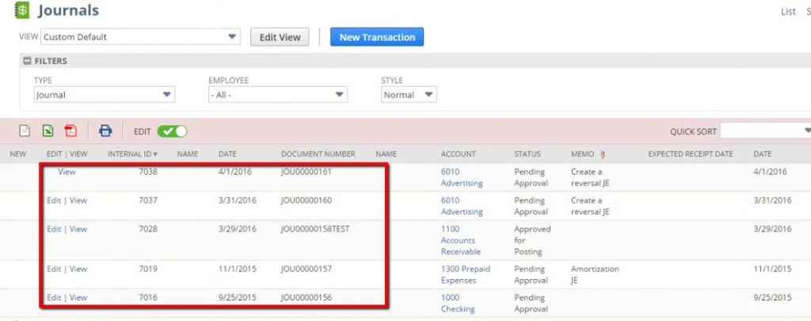Export the list to Excel
811x321 pixels.
pos(48,131)
